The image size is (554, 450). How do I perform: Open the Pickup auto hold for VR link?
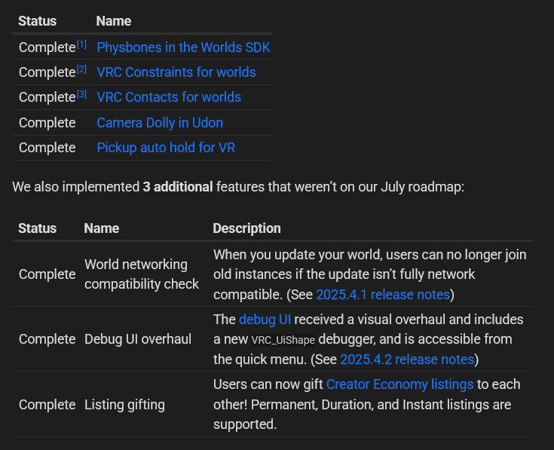click(x=166, y=148)
